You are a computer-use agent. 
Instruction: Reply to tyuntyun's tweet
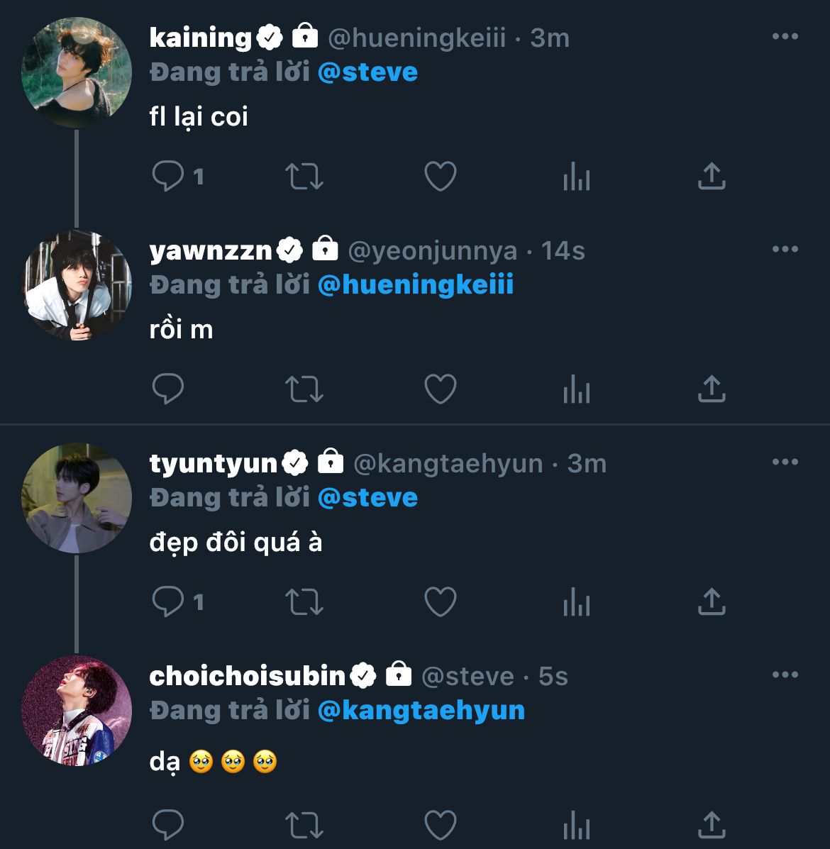coord(168,601)
